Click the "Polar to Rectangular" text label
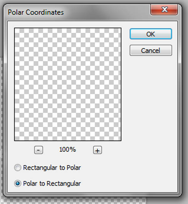 point(52,183)
